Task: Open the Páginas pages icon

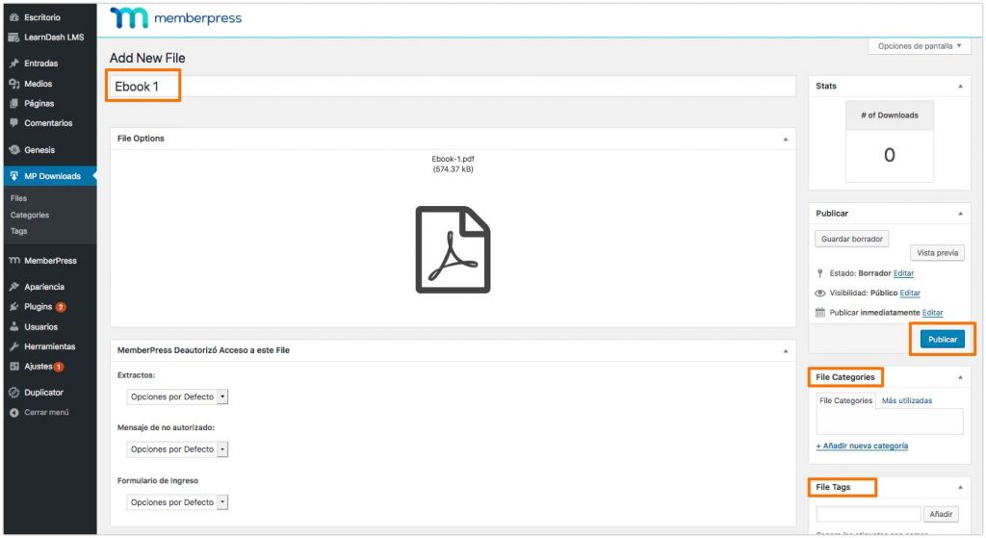Action: click(13, 103)
